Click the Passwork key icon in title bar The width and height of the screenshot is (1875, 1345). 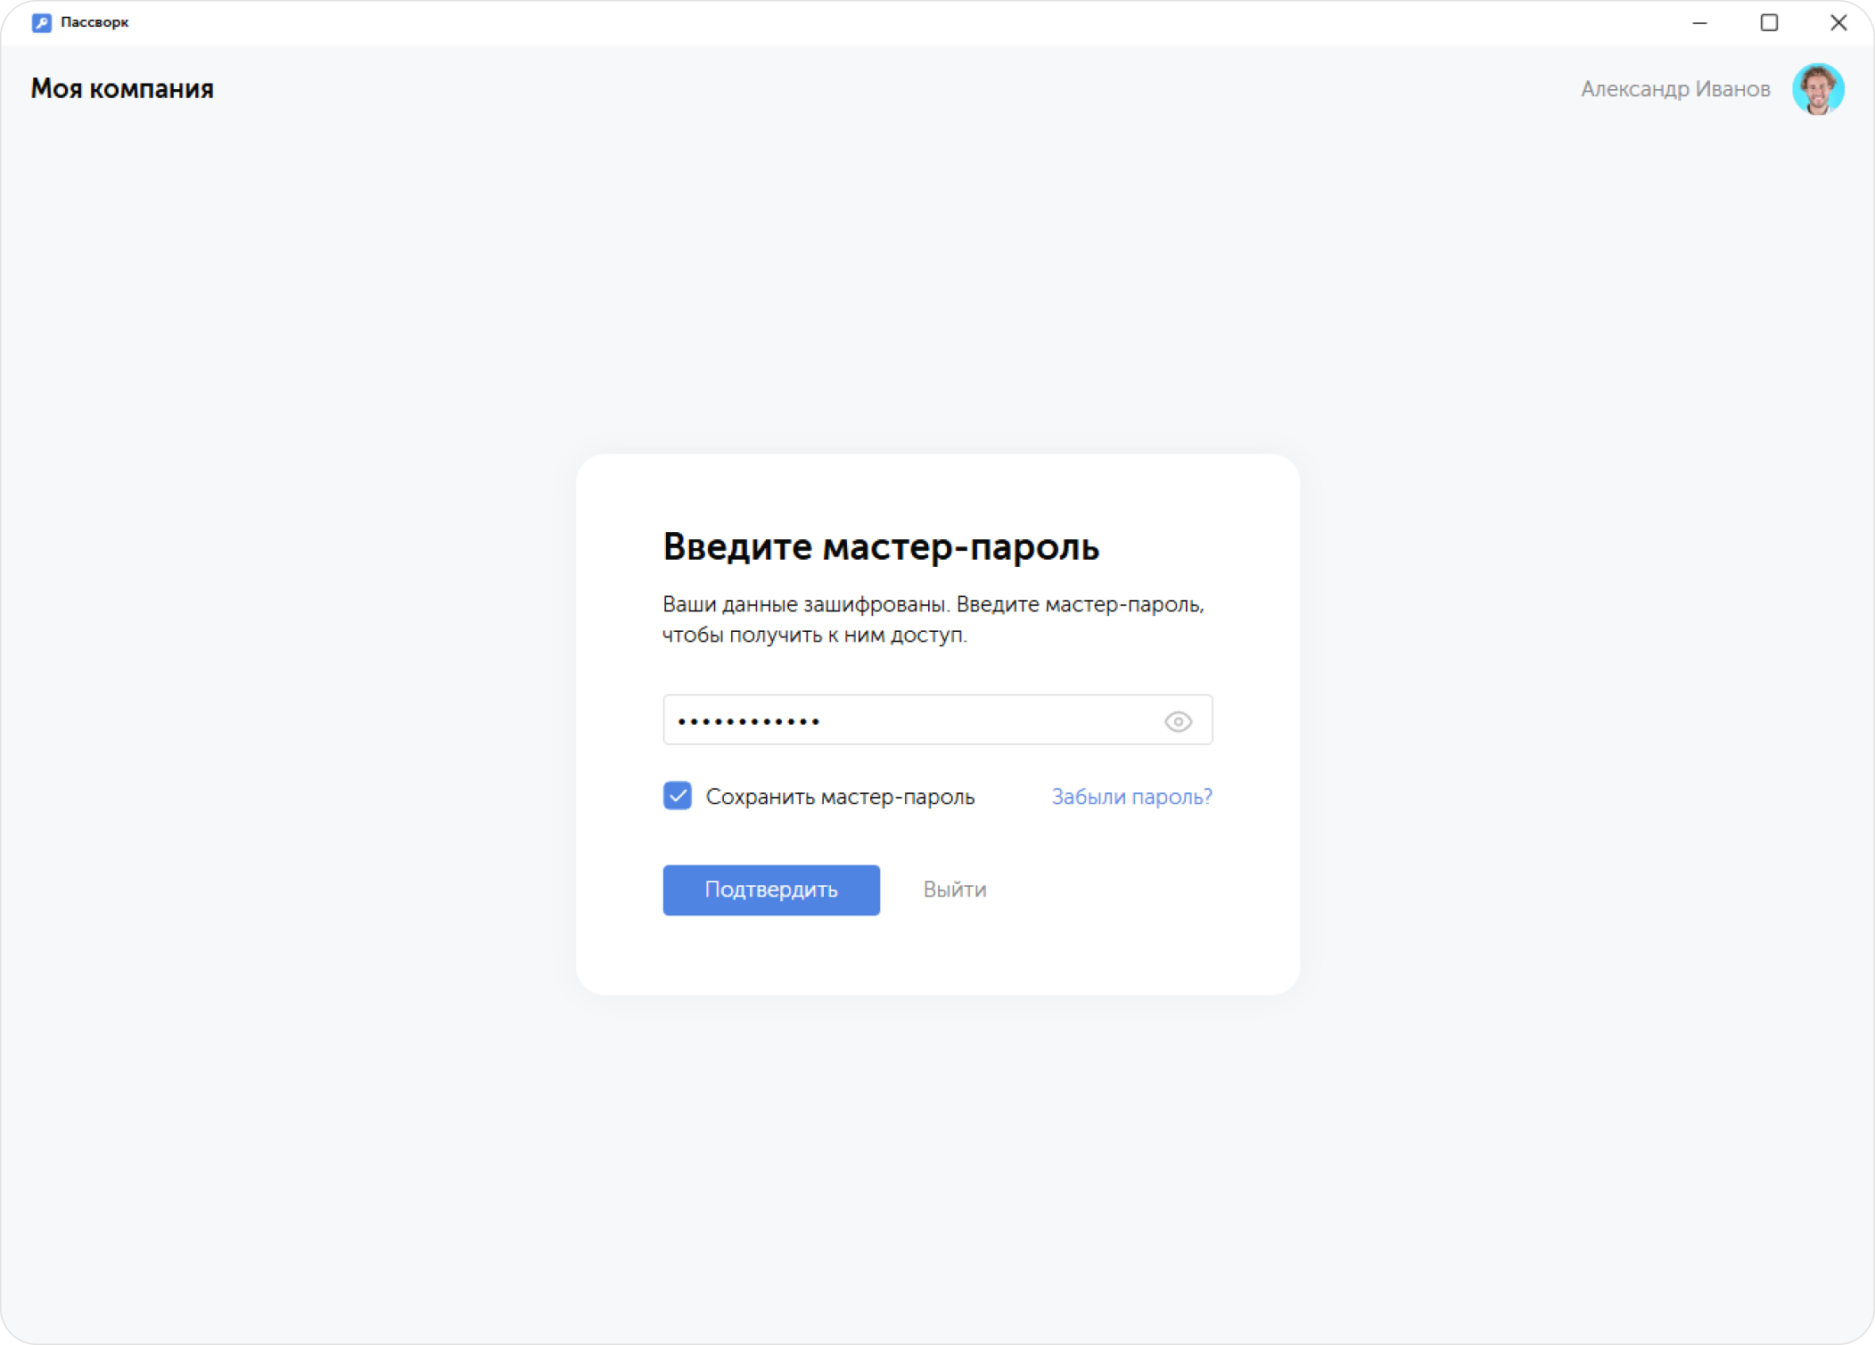pyautogui.click(x=41, y=23)
